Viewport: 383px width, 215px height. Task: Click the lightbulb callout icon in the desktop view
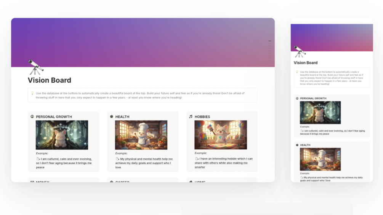(32, 93)
